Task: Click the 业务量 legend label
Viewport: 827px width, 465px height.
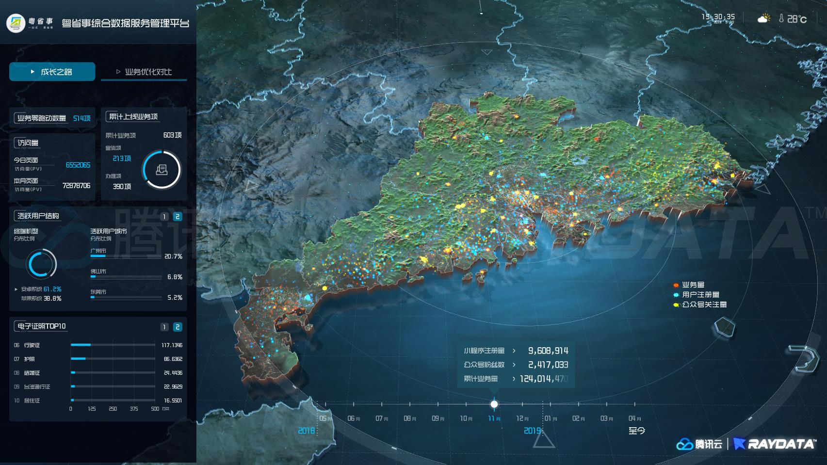Action: [693, 285]
